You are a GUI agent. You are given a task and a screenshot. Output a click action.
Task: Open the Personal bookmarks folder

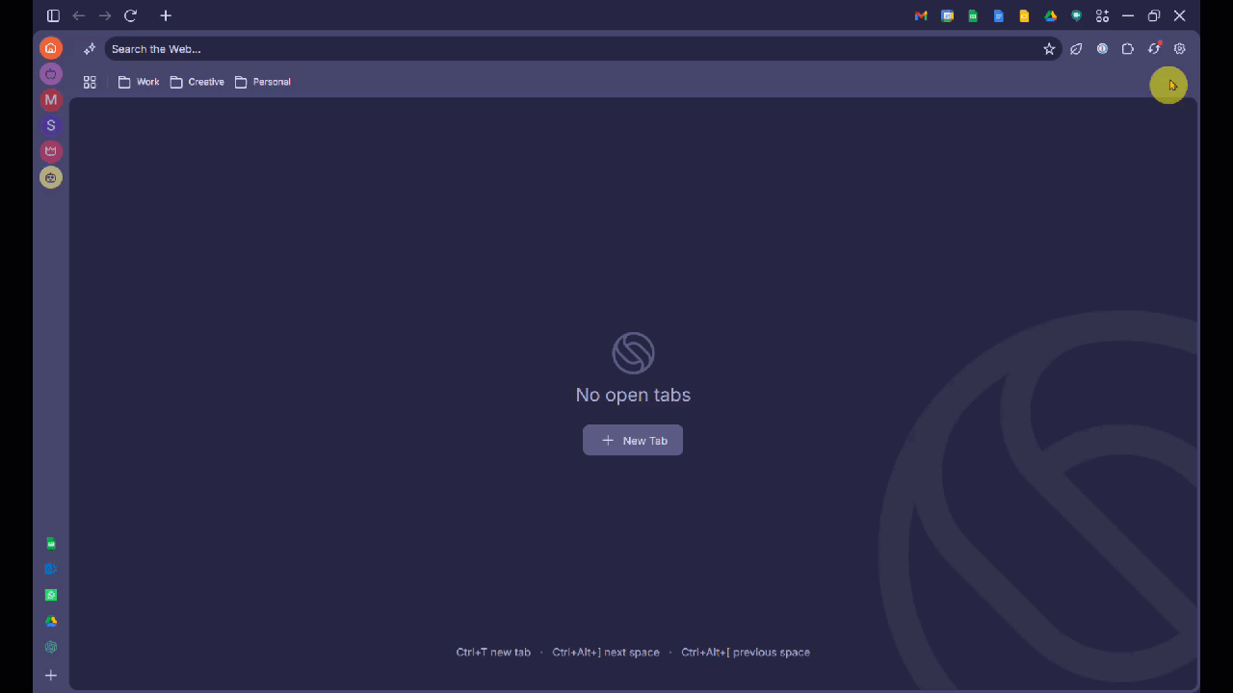pyautogui.click(x=263, y=82)
